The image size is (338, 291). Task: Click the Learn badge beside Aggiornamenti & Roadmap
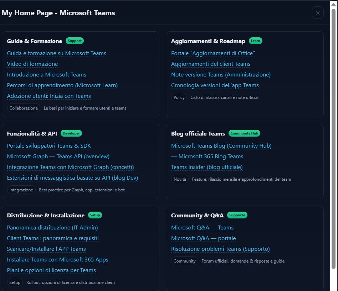255,41
